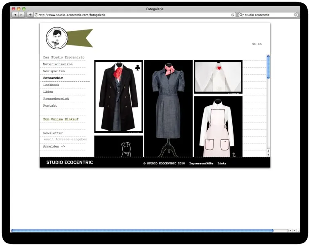Go forward using the browser forward arrow
This screenshot has height=246, width=310.
(x=21, y=15)
